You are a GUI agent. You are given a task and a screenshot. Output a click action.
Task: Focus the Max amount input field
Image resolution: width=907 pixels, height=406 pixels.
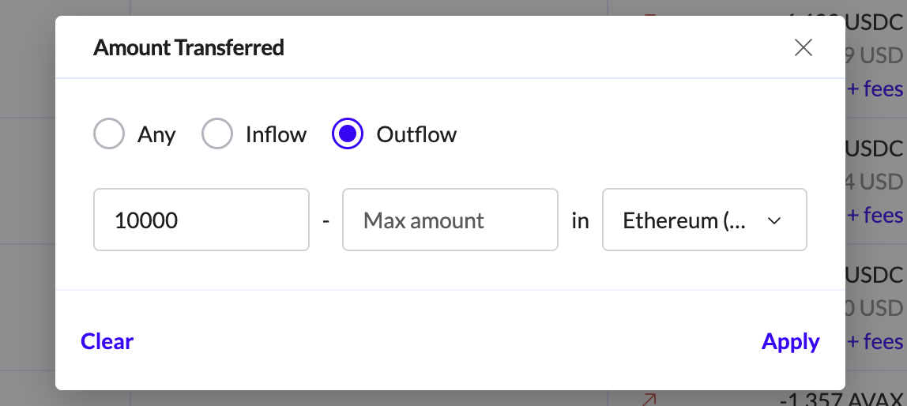[450, 220]
